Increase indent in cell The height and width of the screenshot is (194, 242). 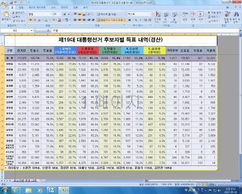(93, 20)
